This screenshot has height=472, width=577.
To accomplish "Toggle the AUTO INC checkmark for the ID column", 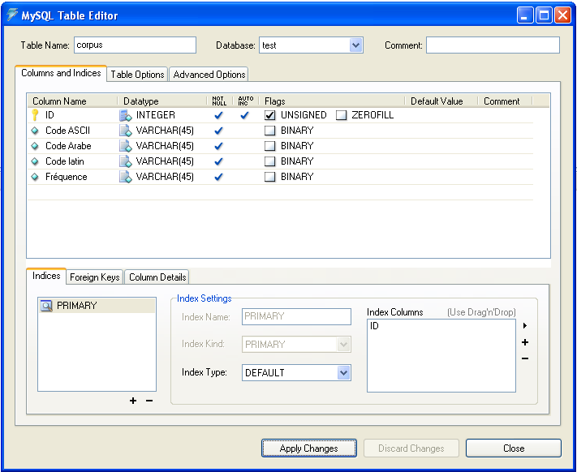I will (x=244, y=115).
